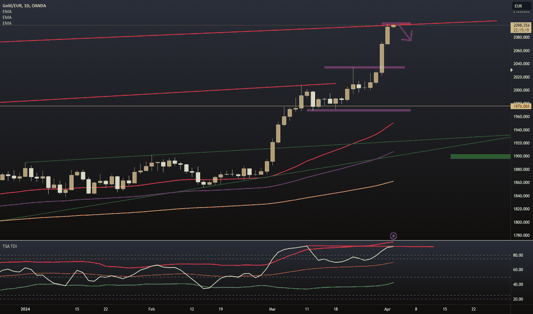This screenshot has height=314, width=533.
Task: Select the green rectangle zone near 1900
Action: [480, 156]
